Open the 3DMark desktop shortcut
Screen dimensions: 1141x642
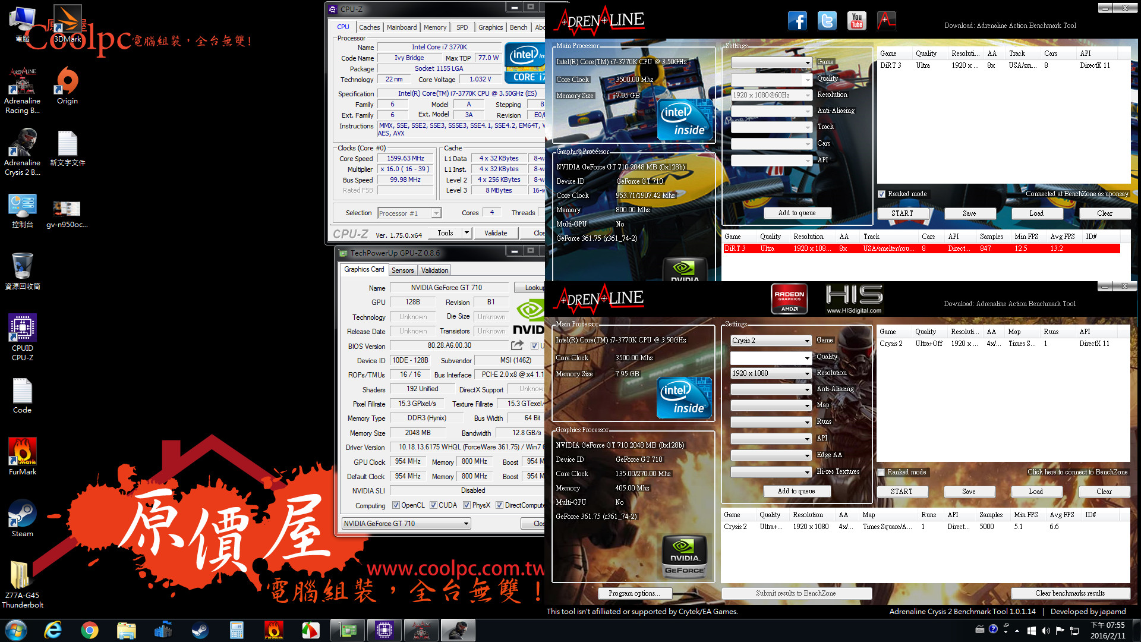click(x=67, y=24)
